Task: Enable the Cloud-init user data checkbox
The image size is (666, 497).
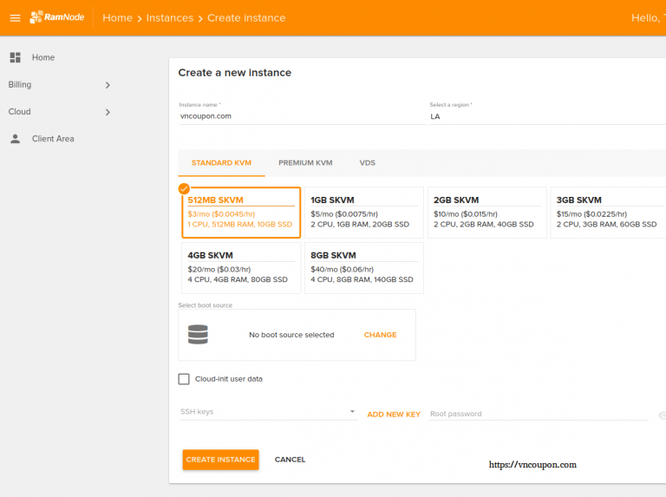Action: [x=184, y=379]
